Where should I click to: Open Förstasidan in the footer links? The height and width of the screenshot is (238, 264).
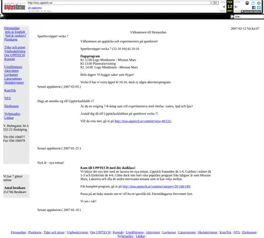click(x=18, y=232)
